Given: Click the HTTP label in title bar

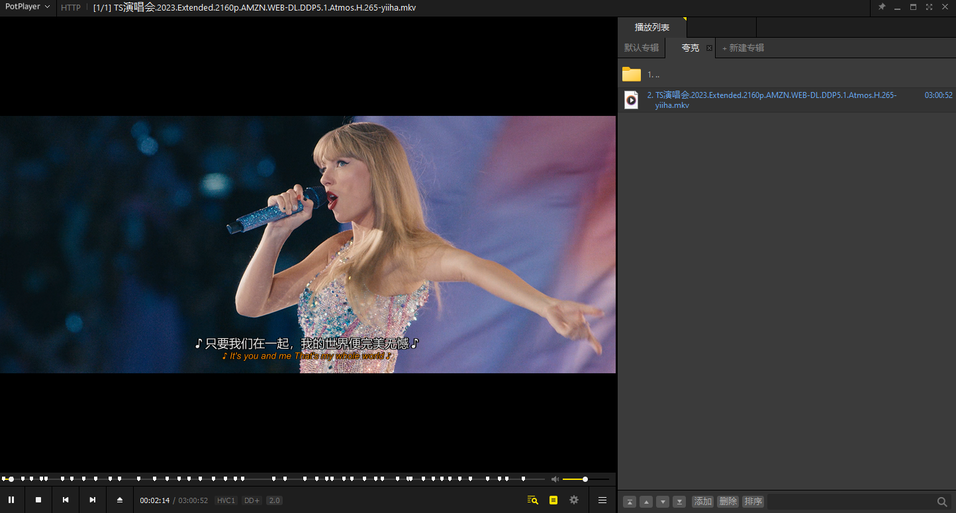Looking at the screenshot, I should 71,8.
